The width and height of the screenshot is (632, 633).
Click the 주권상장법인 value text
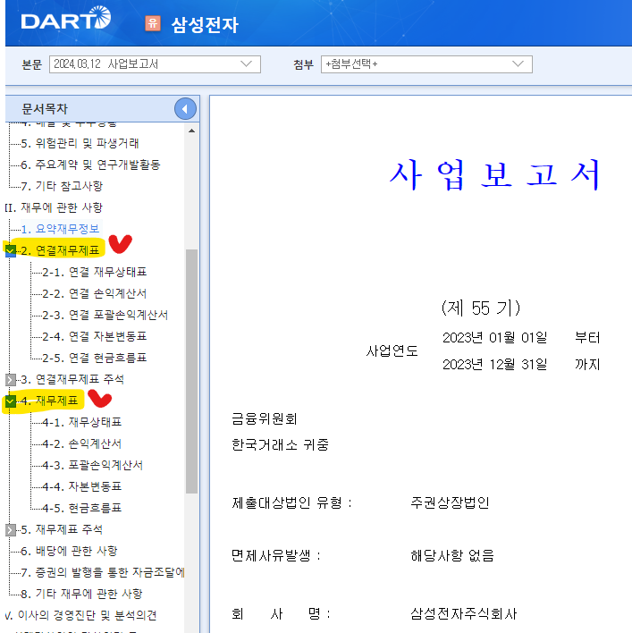click(450, 502)
